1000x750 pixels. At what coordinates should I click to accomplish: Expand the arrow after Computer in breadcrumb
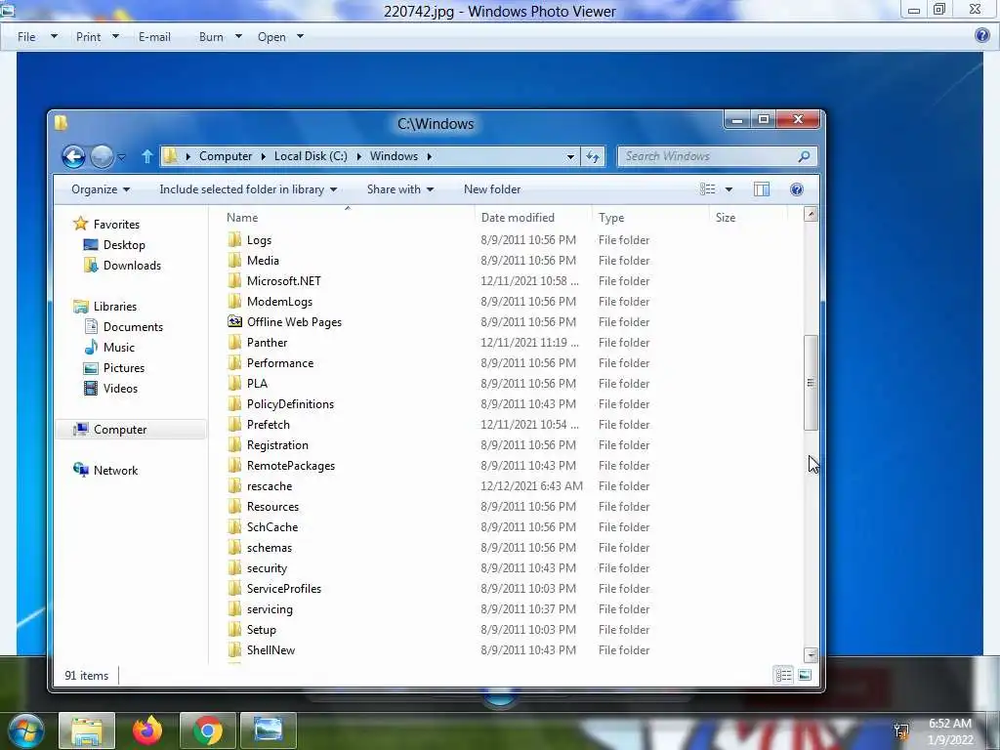(x=263, y=156)
